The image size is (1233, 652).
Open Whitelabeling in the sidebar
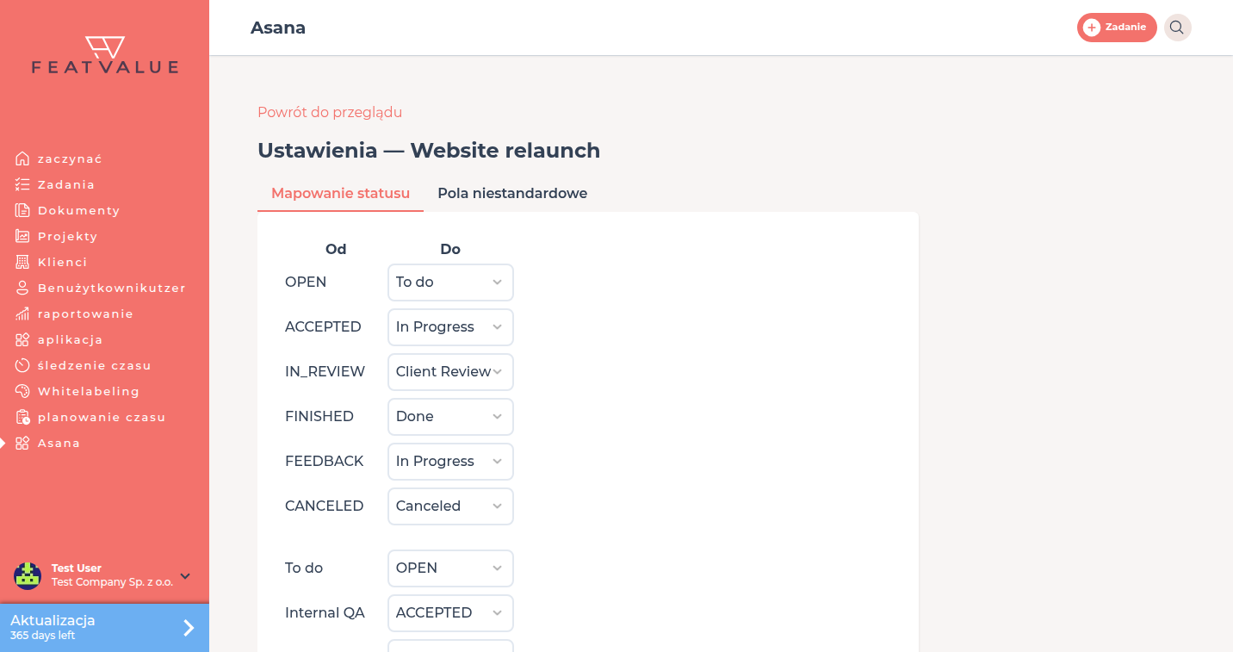click(x=89, y=391)
